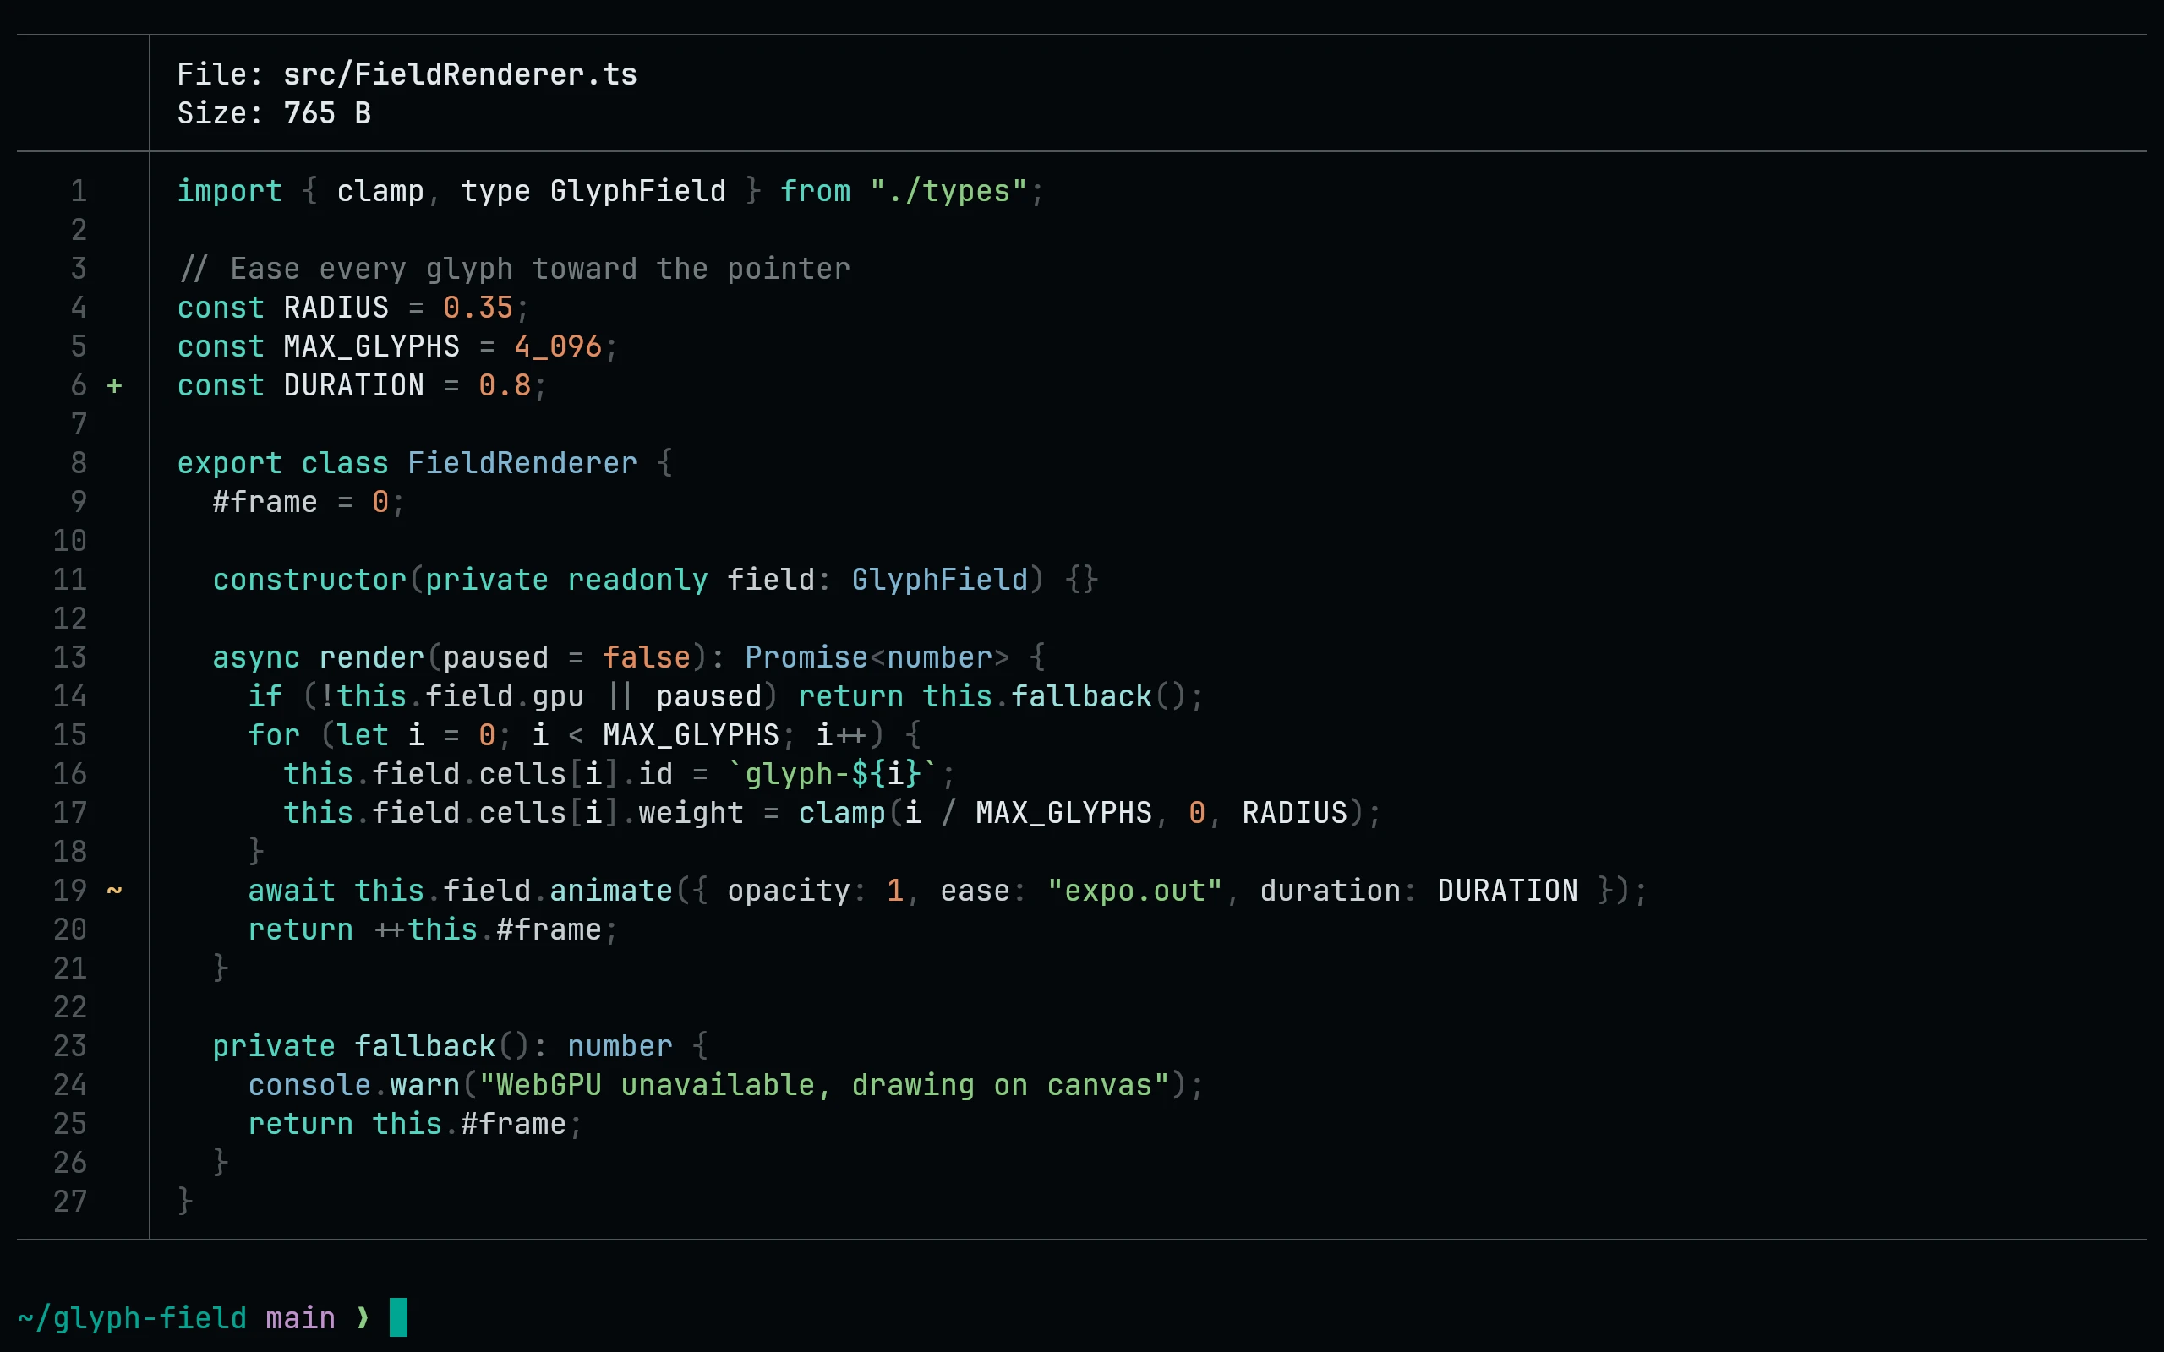Click the class name FieldRenderer on line 8
2164x1352 pixels.
point(522,463)
